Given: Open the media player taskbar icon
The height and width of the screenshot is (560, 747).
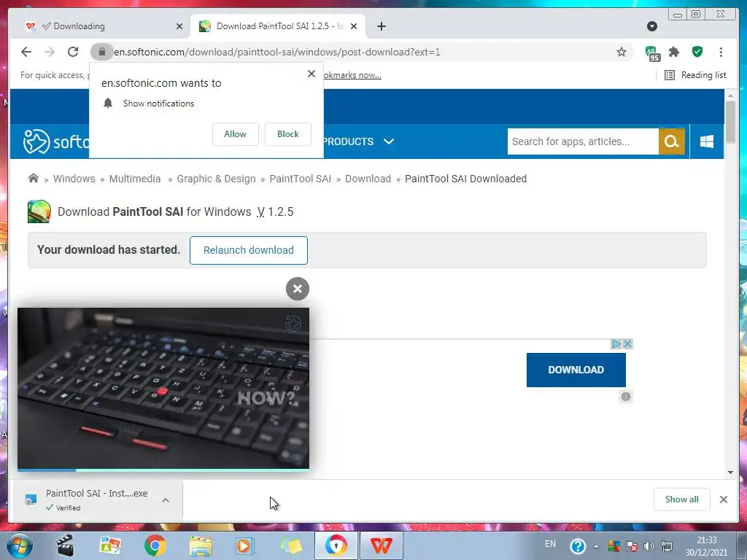Looking at the screenshot, I should click(245, 545).
